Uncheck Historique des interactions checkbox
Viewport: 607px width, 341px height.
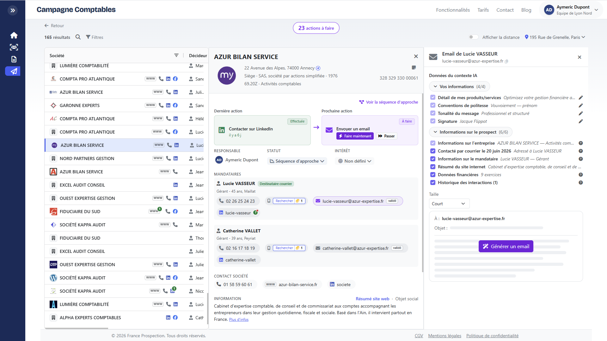pyautogui.click(x=433, y=182)
